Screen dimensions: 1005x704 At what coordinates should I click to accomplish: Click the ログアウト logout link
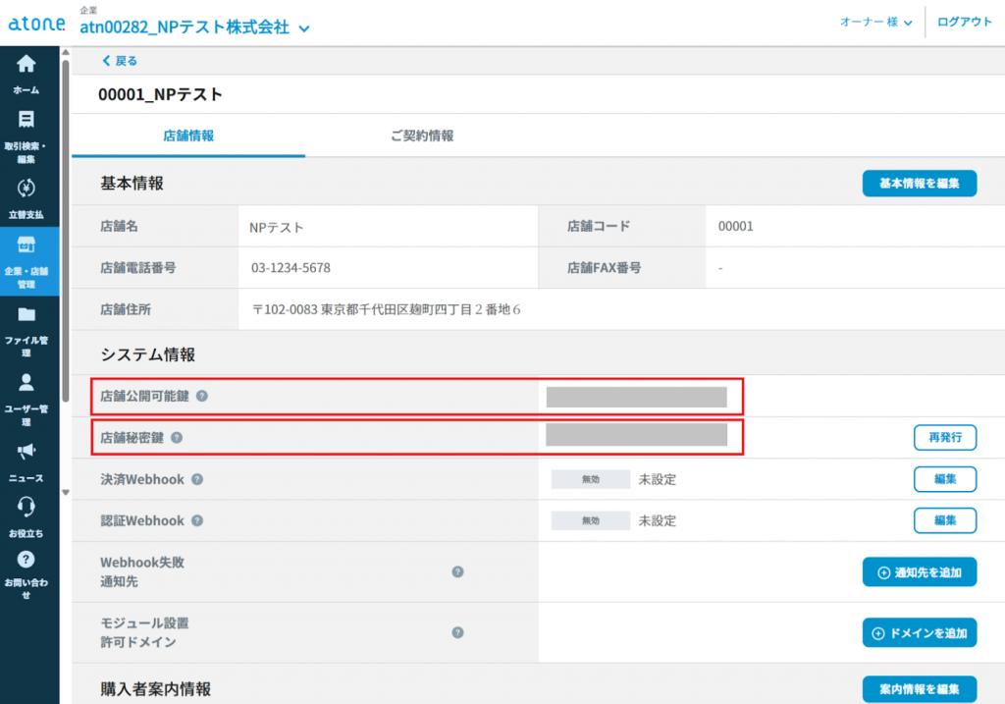965,23
